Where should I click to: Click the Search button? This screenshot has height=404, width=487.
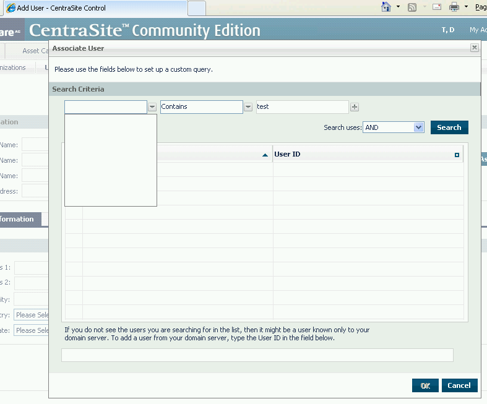(x=449, y=127)
